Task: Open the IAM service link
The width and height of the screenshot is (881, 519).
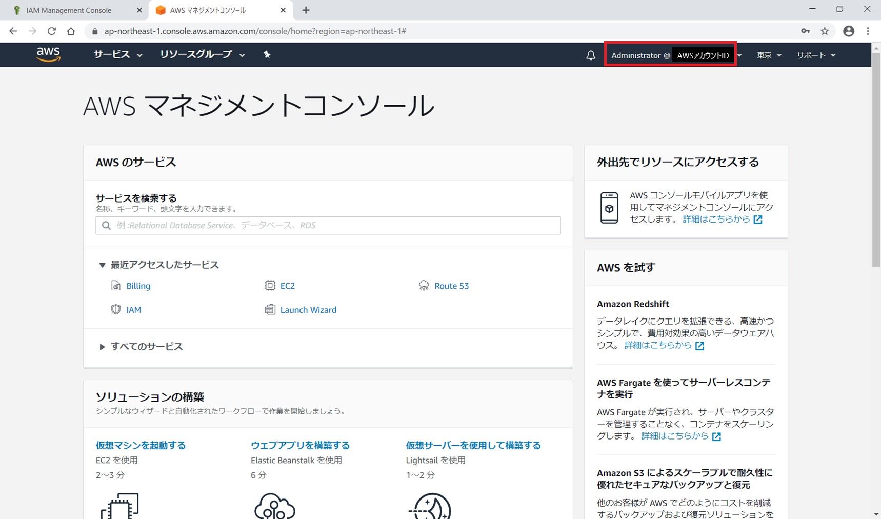Action: (134, 310)
